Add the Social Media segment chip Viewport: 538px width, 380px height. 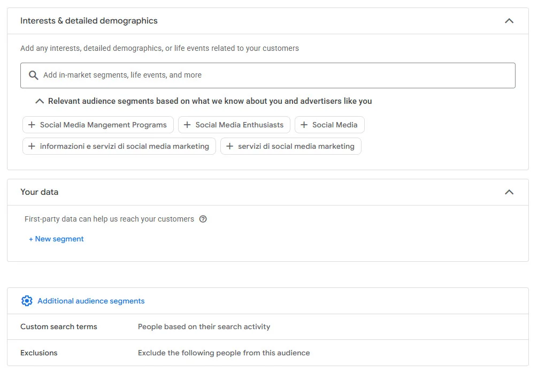point(335,125)
